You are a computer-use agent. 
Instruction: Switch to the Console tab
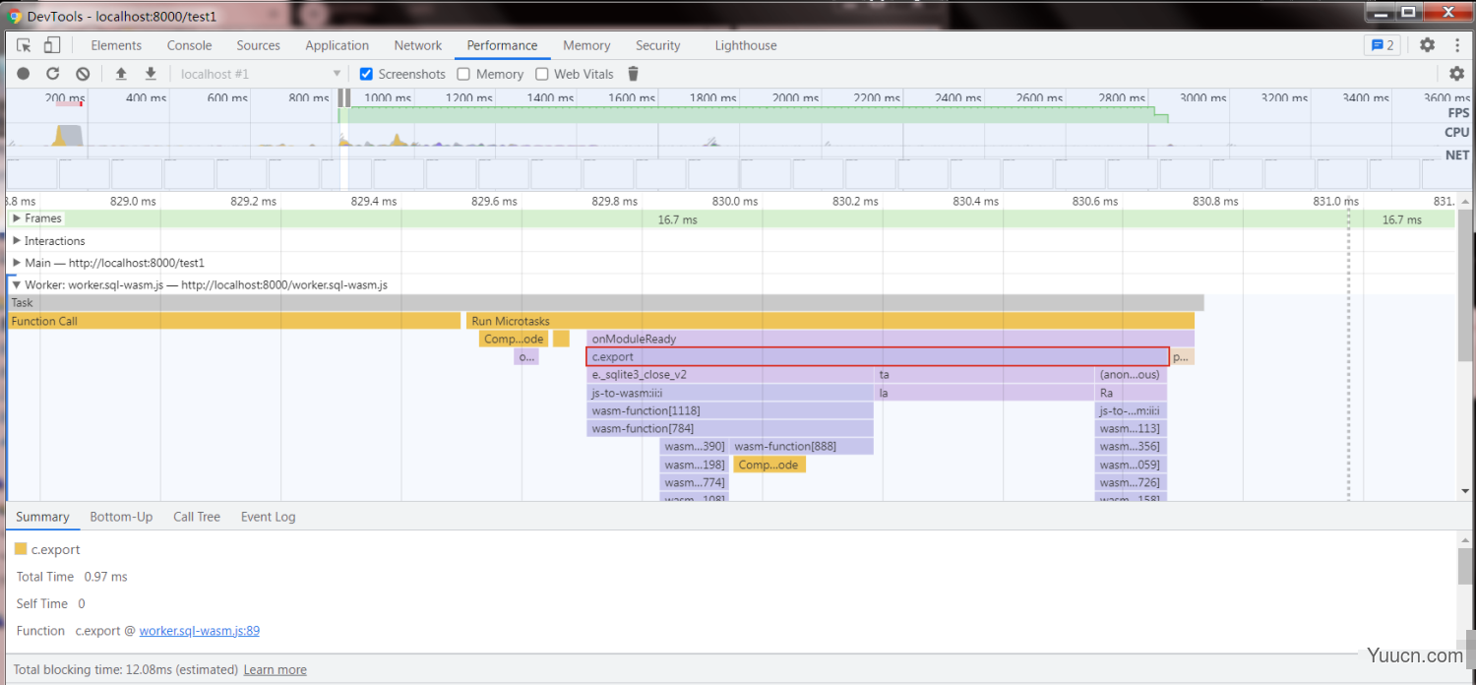pyautogui.click(x=189, y=45)
